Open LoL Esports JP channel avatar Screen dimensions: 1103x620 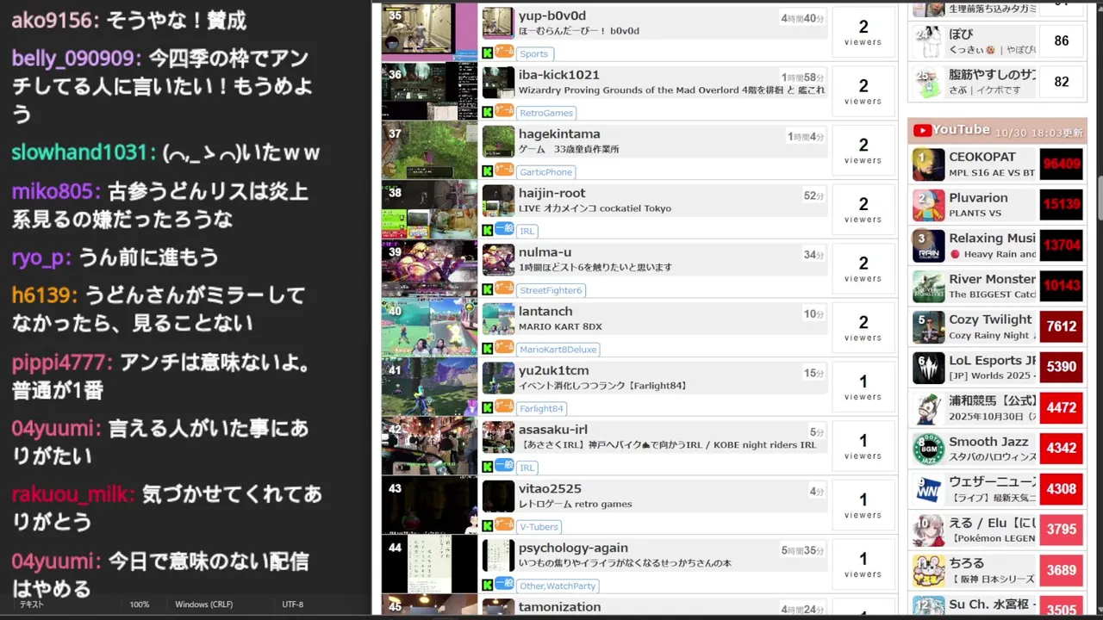928,368
